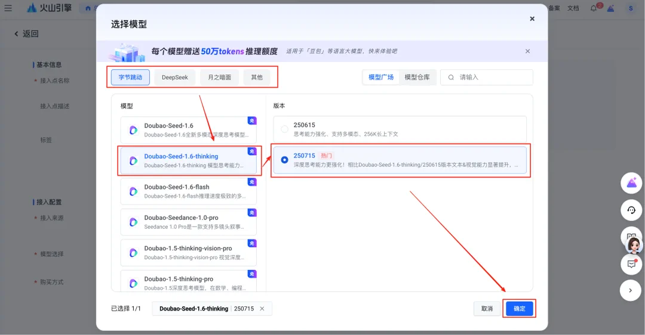645x335 pixels.
Task: Click the 250615 version description text
Action: point(346,134)
